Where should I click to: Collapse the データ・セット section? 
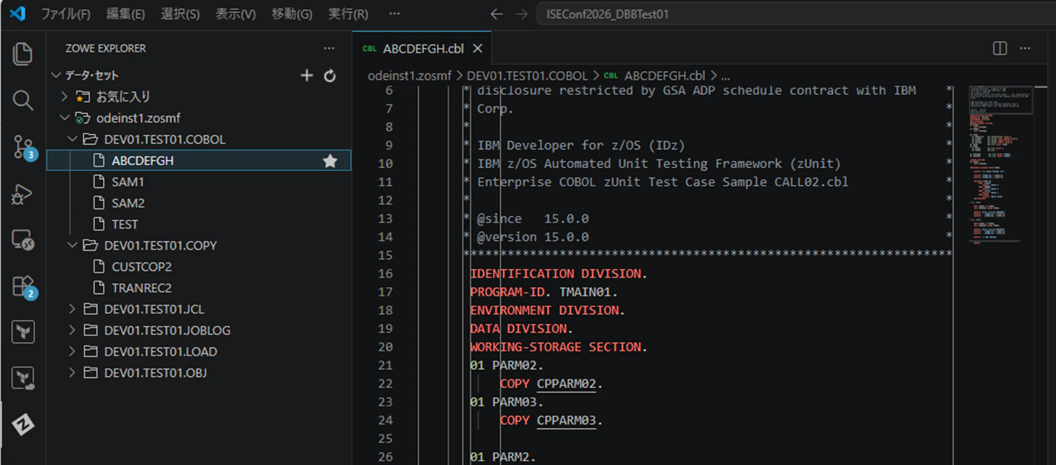tap(56, 75)
